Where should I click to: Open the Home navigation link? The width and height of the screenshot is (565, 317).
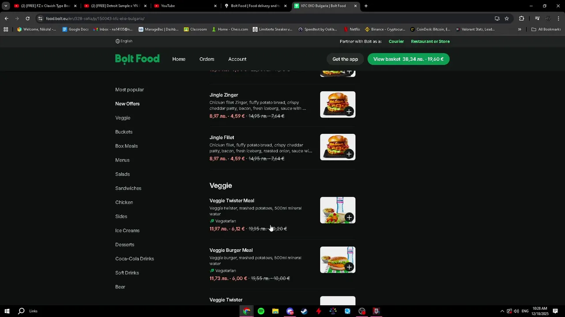coord(179,59)
